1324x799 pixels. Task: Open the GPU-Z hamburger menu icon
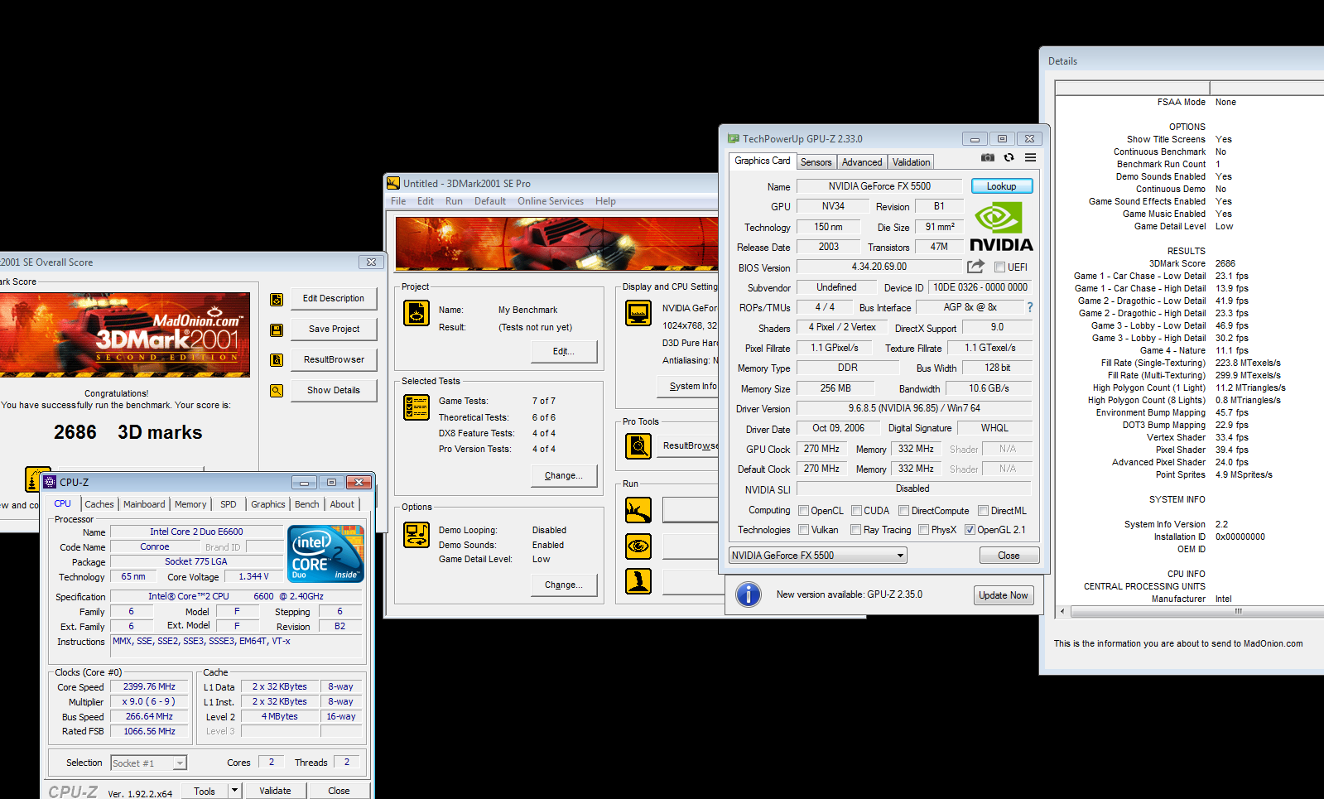pyautogui.click(x=1030, y=157)
